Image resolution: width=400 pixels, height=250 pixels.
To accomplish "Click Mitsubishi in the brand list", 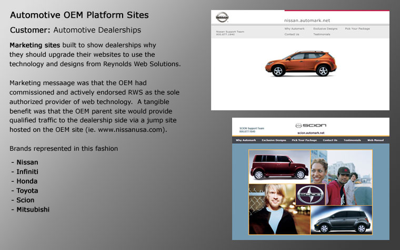I will 33,210.
